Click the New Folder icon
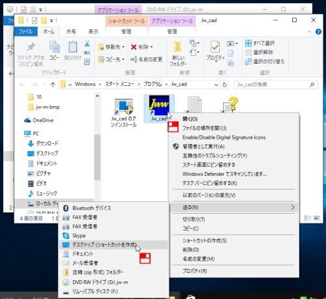 [178, 46]
